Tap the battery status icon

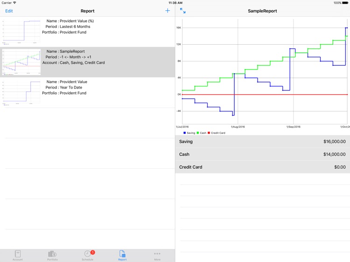click(x=345, y=3)
